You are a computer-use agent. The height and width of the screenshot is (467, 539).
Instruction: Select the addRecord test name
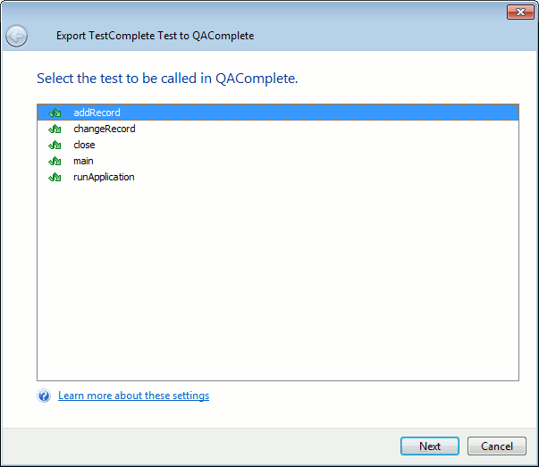[97, 113]
